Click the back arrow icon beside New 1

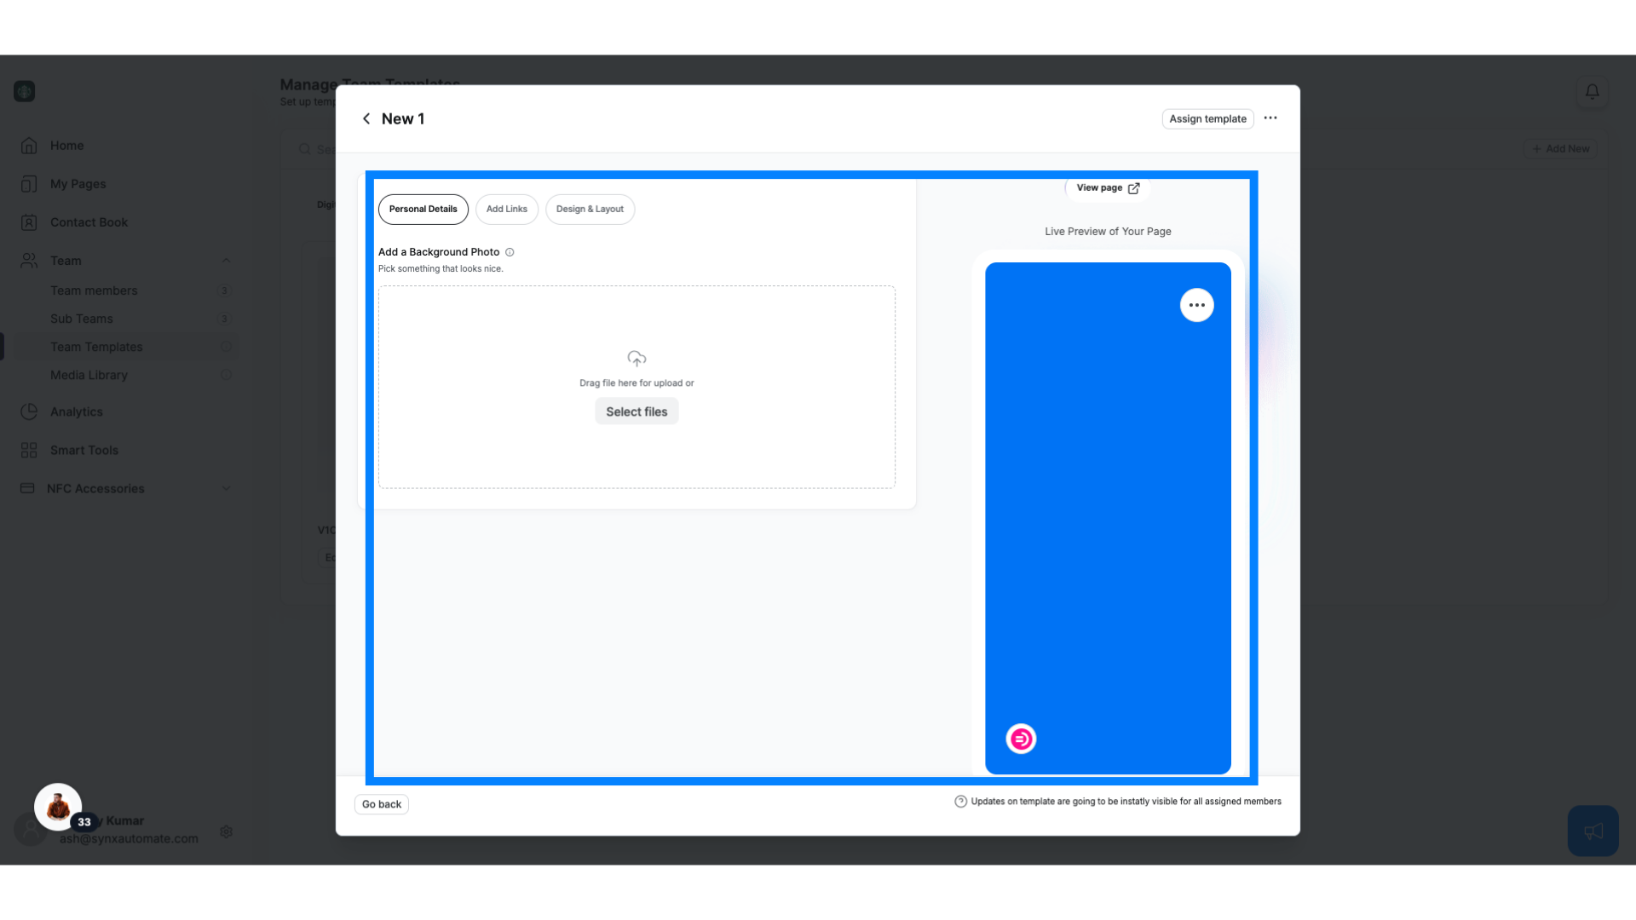(366, 119)
